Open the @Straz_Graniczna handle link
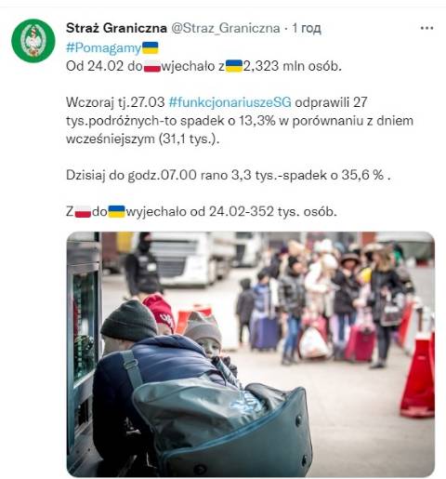Viewport: 446px width, 479px height. tap(226, 28)
